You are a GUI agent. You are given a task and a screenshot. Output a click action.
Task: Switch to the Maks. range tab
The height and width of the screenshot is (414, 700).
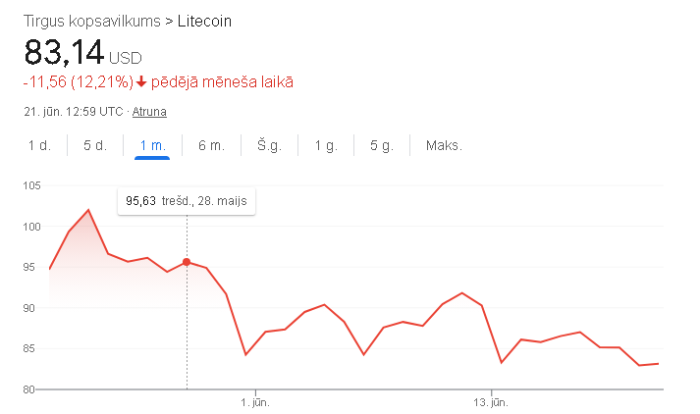[x=444, y=145]
